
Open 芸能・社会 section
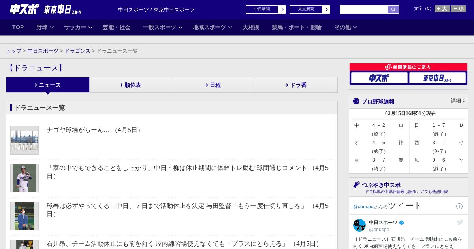pos(117,27)
